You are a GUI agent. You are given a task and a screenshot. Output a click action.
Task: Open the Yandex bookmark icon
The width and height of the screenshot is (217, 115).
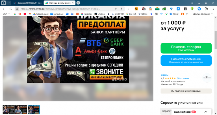point(20,14)
